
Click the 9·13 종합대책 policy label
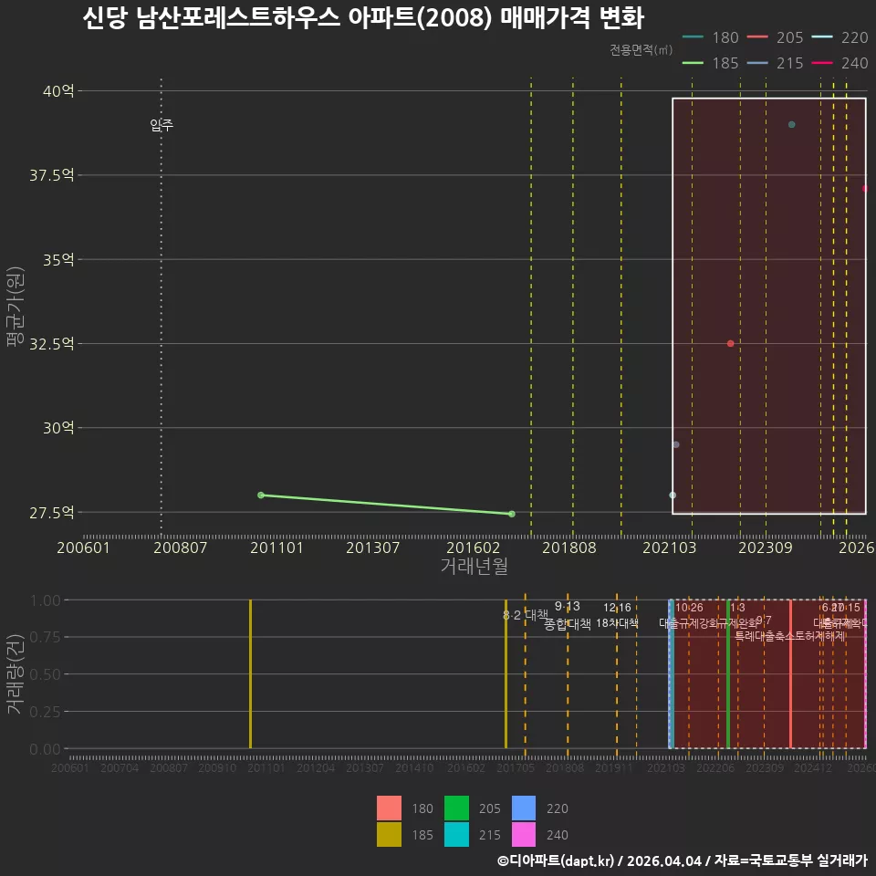pyautogui.click(x=568, y=616)
